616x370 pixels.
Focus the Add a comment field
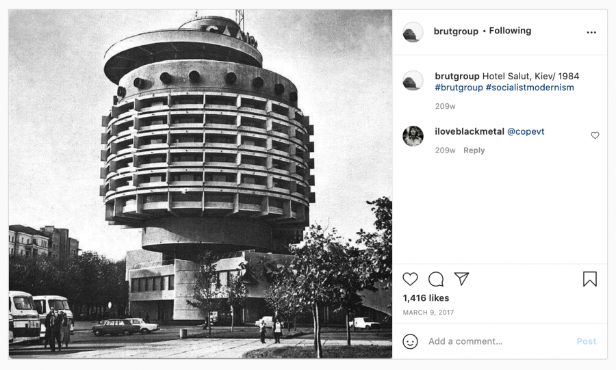499,341
